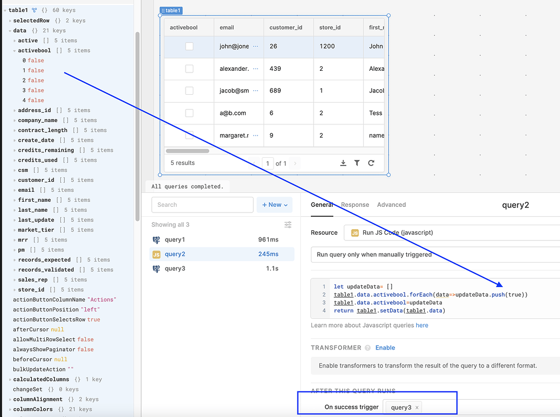Click the table1 drag handle label
The width and height of the screenshot is (560, 417).
(171, 11)
